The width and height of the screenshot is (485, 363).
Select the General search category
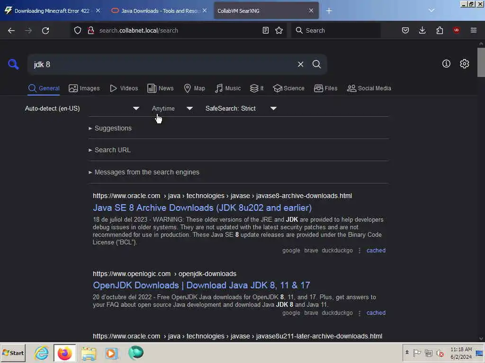click(x=44, y=88)
